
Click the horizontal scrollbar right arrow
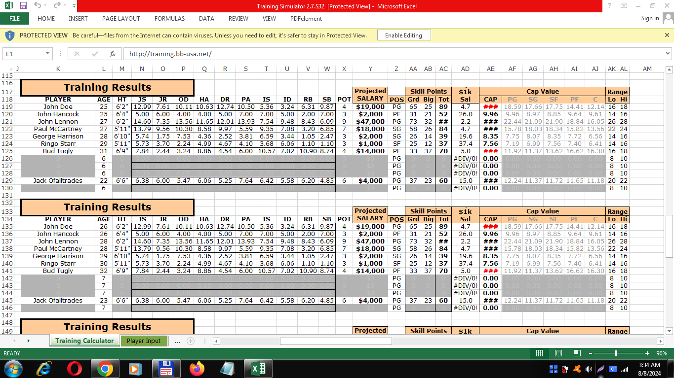coord(661,341)
